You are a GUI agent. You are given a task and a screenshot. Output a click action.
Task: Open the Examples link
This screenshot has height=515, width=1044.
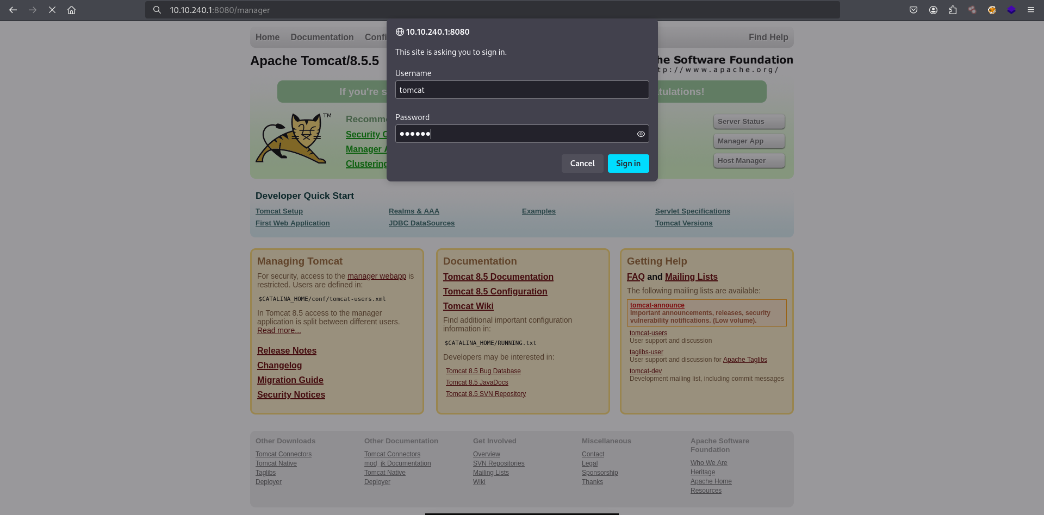[x=539, y=211]
